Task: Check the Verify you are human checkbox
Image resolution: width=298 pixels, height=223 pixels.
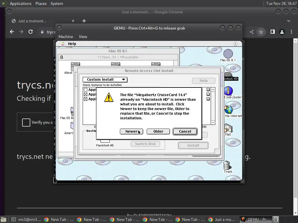Action: (26, 122)
